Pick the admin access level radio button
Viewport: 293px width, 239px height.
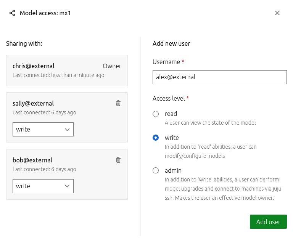click(x=156, y=170)
